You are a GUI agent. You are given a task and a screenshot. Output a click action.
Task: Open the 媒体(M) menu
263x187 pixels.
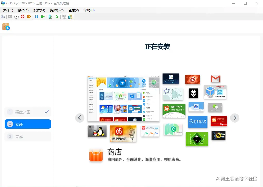tap(39, 10)
